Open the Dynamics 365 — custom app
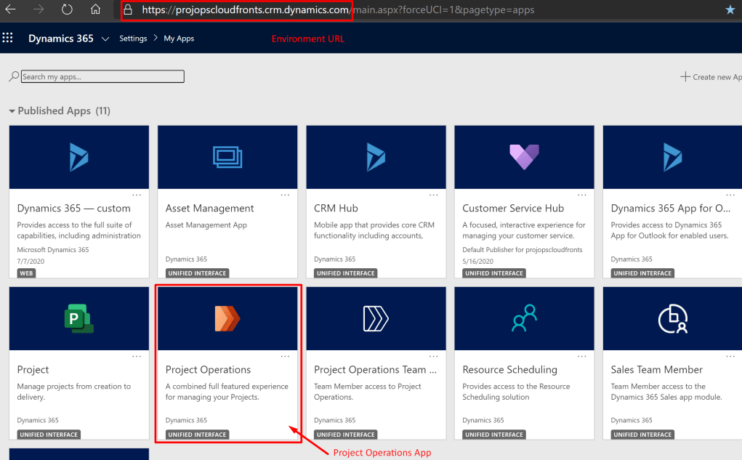This screenshot has height=460, width=742. click(x=78, y=157)
